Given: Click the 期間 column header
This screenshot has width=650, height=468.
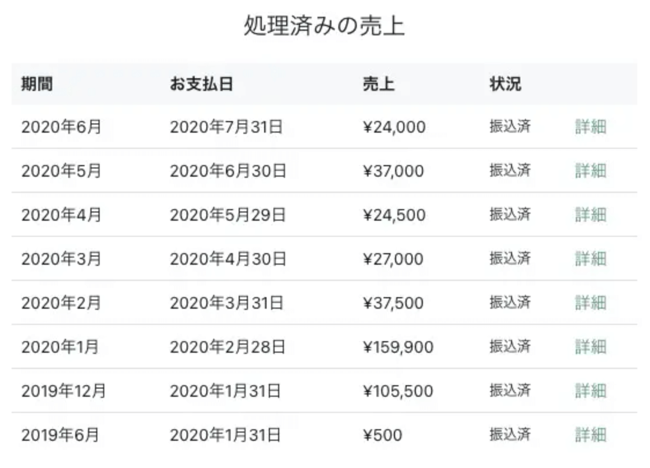Looking at the screenshot, I should tap(37, 84).
